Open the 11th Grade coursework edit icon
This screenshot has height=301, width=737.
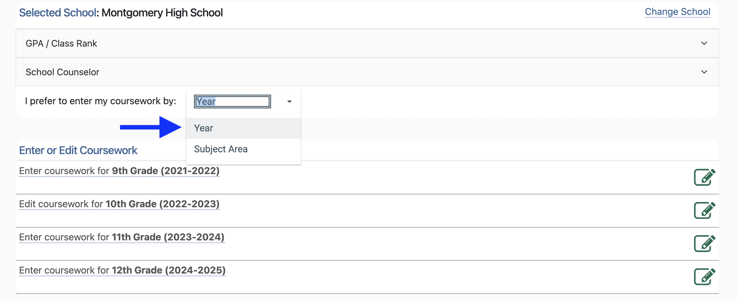point(704,244)
